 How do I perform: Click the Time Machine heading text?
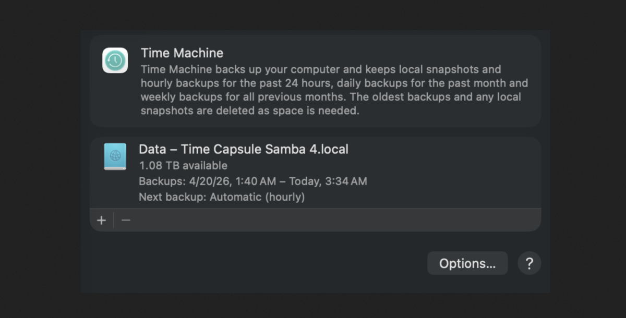[182, 53]
